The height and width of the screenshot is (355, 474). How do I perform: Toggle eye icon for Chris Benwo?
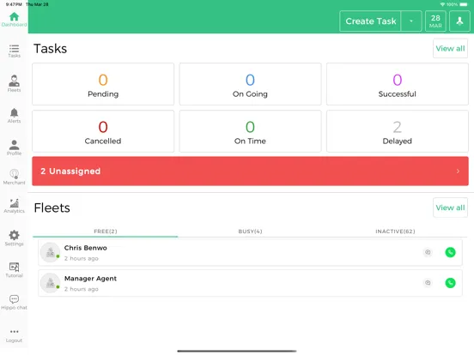[428, 252]
